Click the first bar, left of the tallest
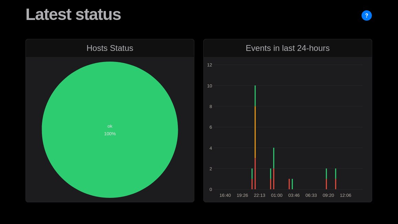The width and height of the screenshot is (398, 224). tap(252, 179)
